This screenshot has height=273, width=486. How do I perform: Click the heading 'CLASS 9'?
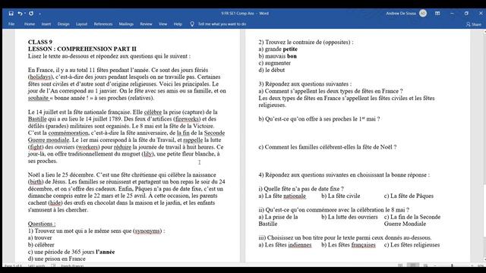click(40, 42)
